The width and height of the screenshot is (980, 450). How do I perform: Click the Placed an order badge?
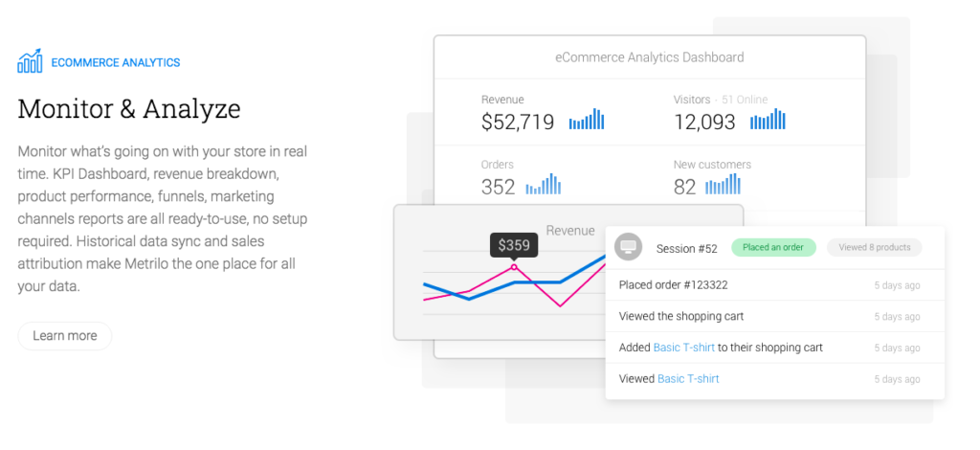pyautogui.click(x=773, y=247)
